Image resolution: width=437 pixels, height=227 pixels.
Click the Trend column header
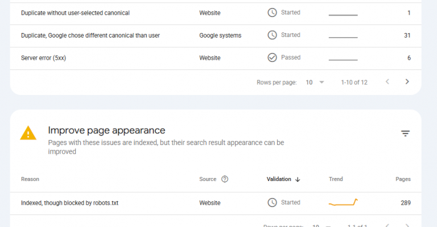[336, 179]
